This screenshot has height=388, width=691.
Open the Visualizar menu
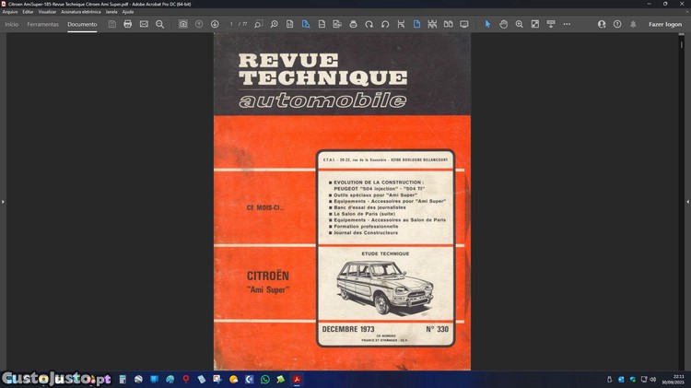click(x=47, y=12)
